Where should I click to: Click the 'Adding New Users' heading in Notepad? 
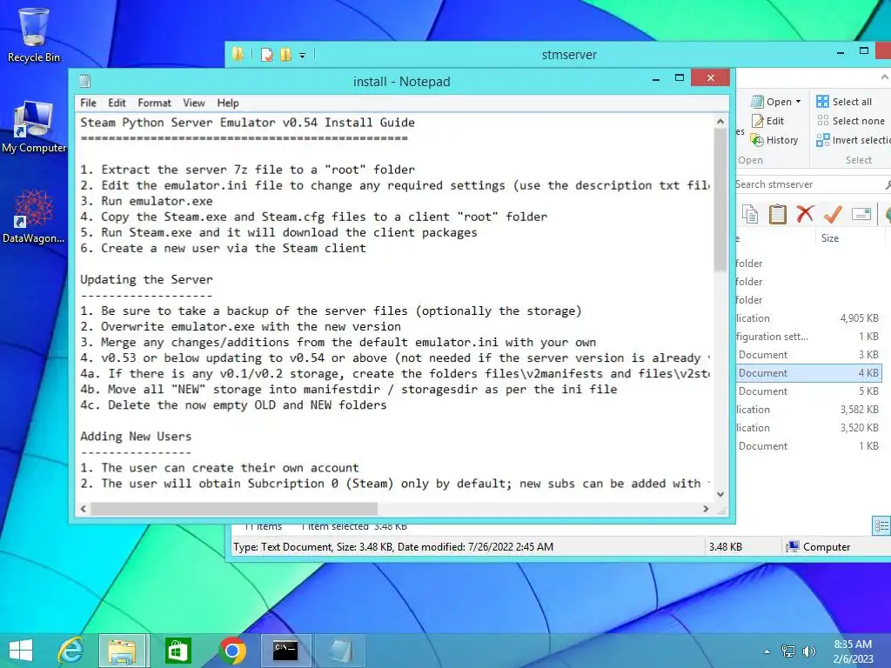(136, 437)
